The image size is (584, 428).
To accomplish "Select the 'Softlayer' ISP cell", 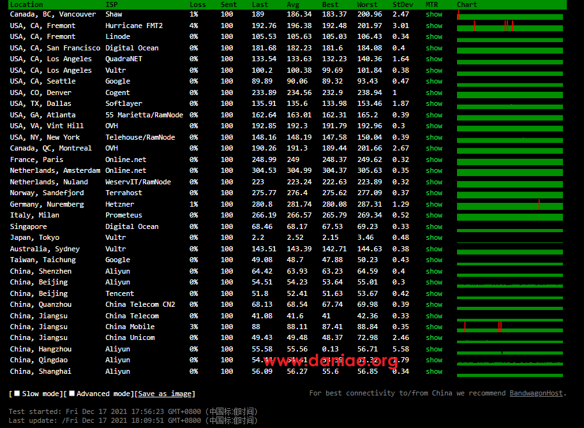I will pos(124,103).
